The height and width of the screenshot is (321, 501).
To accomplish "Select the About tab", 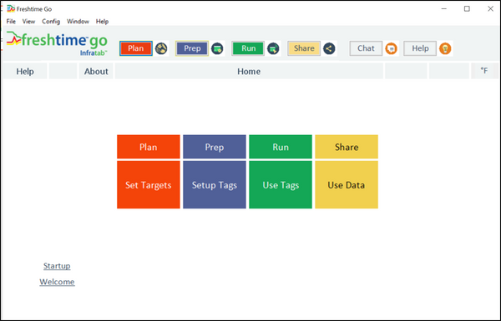I will click(96, 71).
